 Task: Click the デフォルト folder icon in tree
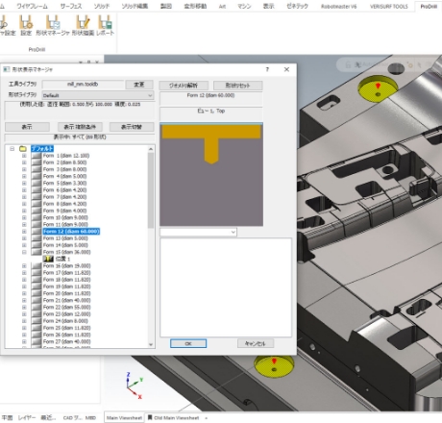pyautogui.click(x=23, y=149)
